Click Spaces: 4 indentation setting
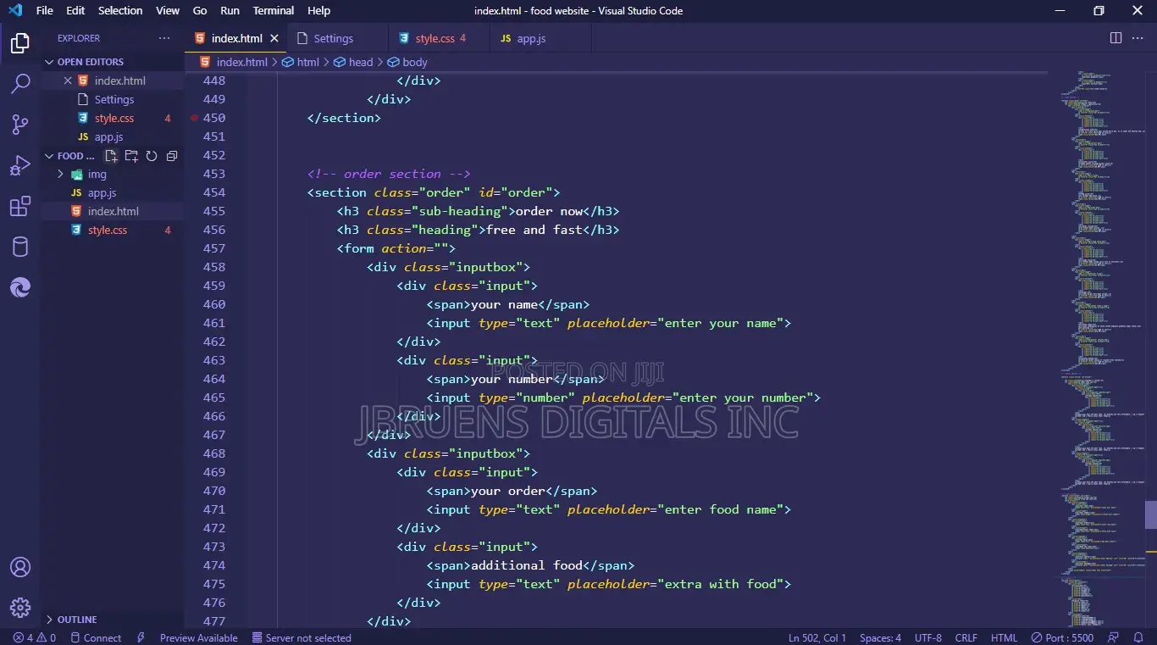 pos(880,637)
